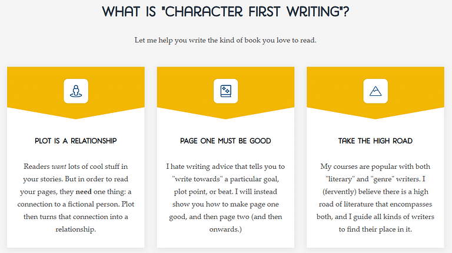Screen dimensions: 452x253
Task: Select the "Take The High Road" heading
Action: point(375,141)
